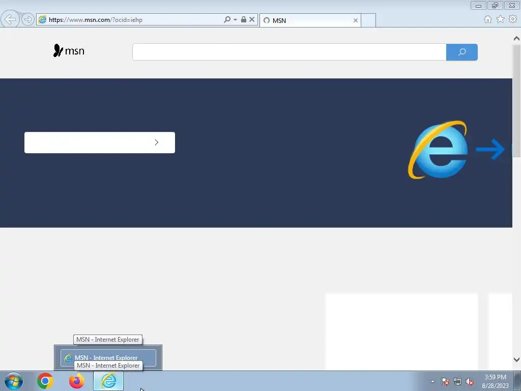Click the browser Forward arrow button
Screen dimensions: 521x391
(28, 20)
